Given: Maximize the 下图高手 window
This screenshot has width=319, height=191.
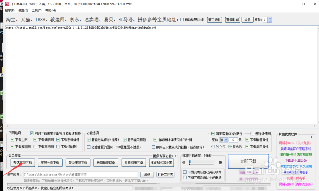Looking at the screenshot, I should [x=303, y=4].
